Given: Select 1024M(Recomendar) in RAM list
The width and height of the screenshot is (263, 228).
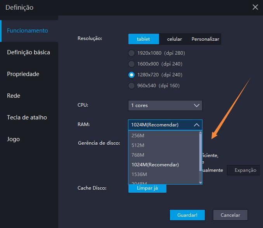Looking at the screenshot, I should (164, 165).
